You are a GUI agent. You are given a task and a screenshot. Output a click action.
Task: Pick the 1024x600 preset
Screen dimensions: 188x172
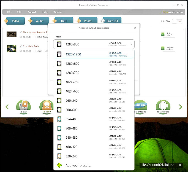(x=94, y=91)
